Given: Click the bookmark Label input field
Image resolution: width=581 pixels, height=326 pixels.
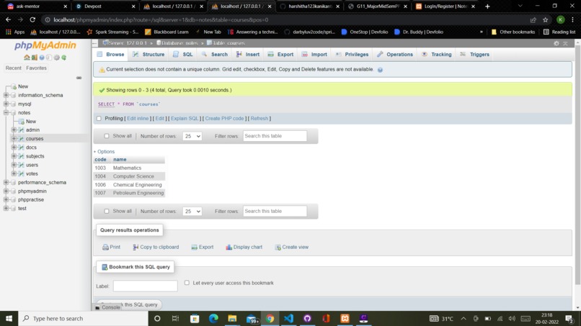Looking at the screenshot, I should click(146, 286).
